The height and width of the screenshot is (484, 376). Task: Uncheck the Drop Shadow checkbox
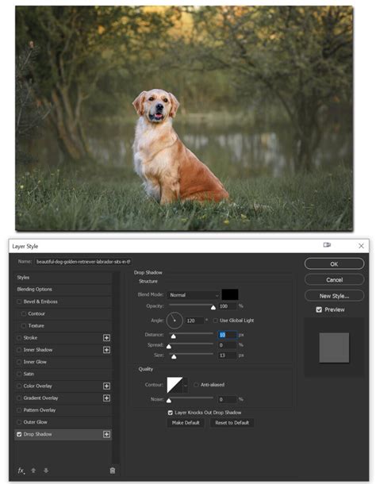pyautogui.click(x=19, y=434)
